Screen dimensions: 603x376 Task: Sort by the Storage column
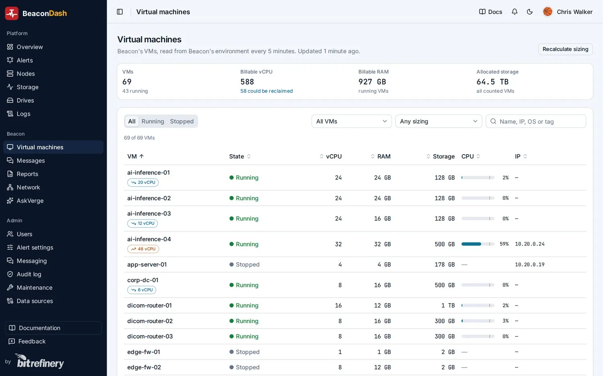(441, 156)
